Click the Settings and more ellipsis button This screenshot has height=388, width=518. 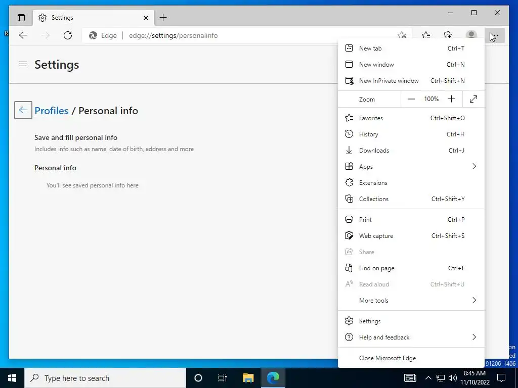[495, 35]
